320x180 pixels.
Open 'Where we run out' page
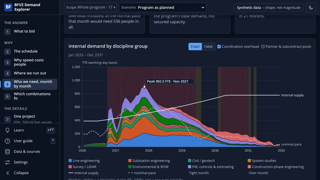(x=30, y=73)
